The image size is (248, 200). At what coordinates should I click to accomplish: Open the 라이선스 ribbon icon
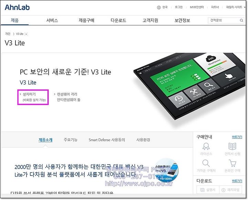tap(206, 146)
